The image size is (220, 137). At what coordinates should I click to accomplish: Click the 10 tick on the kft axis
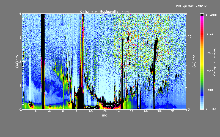tap(189, 36)
